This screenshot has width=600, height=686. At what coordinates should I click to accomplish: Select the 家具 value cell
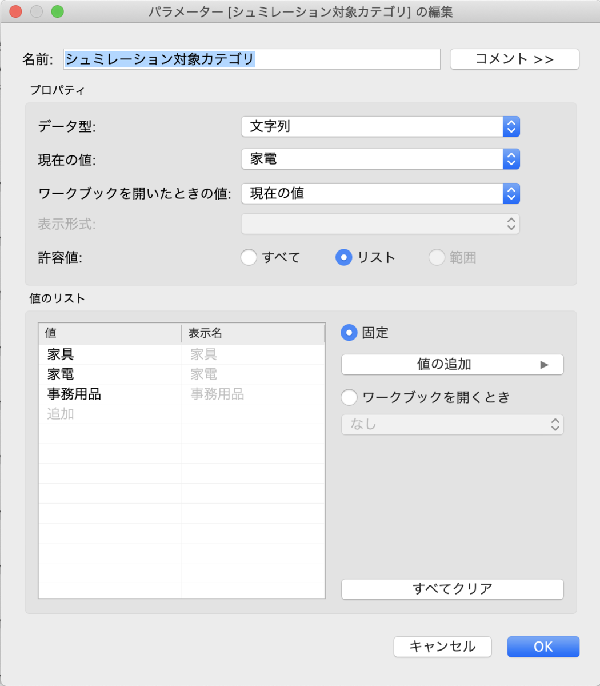click(110, 354)
